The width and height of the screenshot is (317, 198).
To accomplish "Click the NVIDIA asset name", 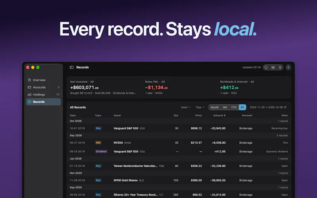I will click(118, 143).
